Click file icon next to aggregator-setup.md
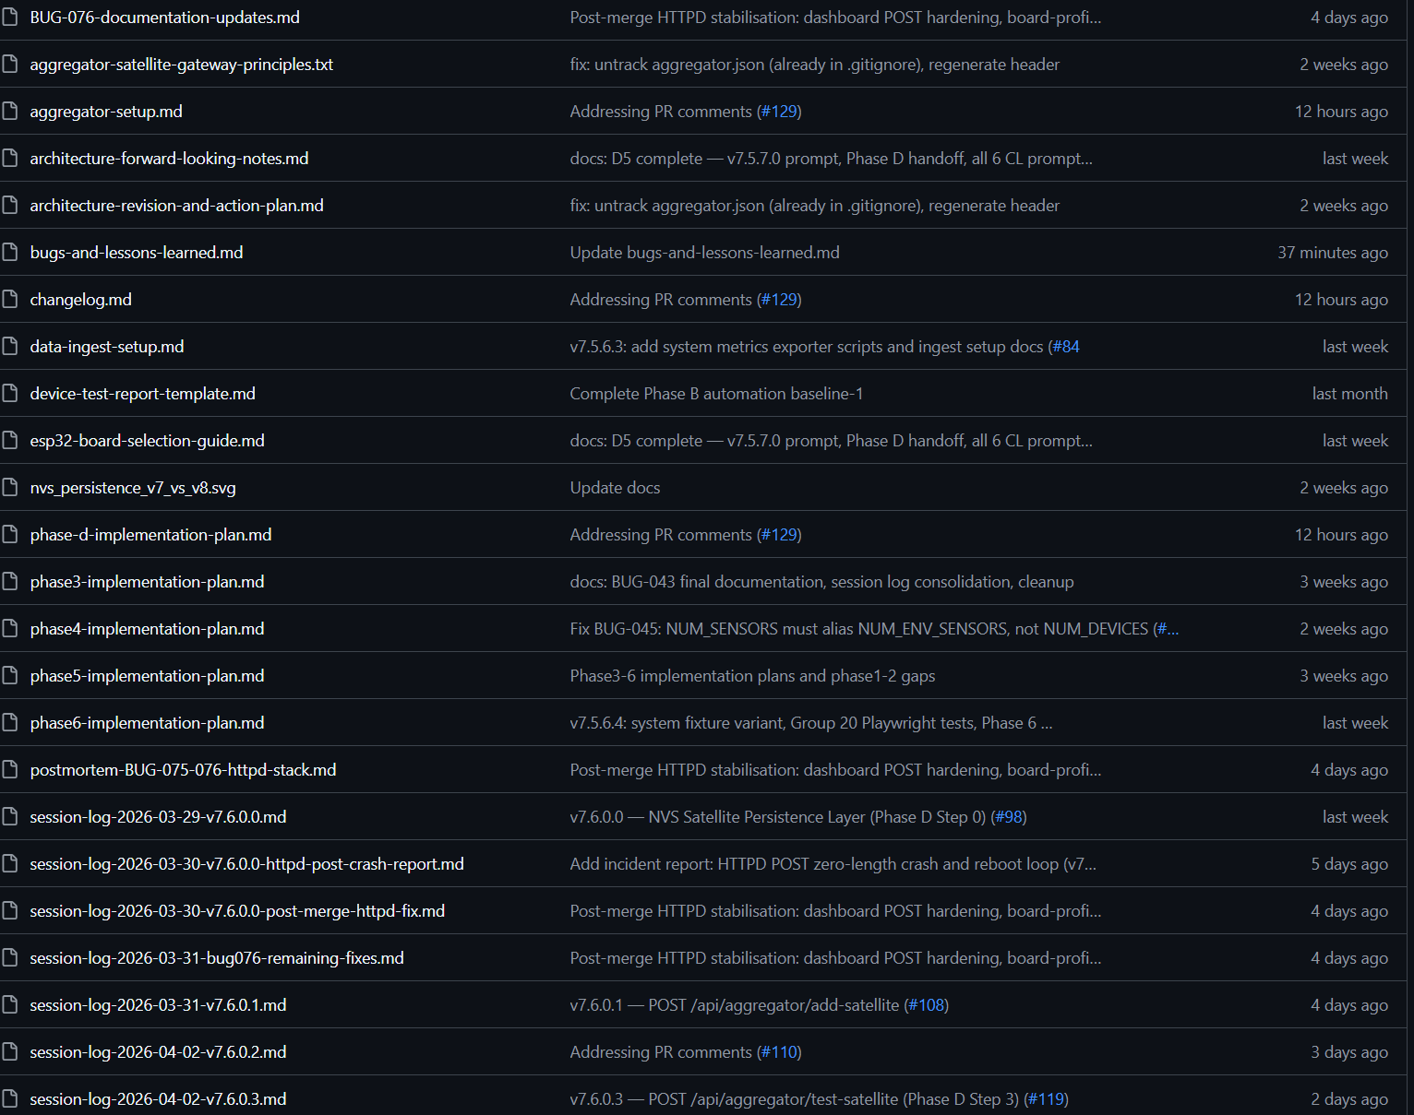Screen dimensions: 1414x1115 click(x=10, y=111)
